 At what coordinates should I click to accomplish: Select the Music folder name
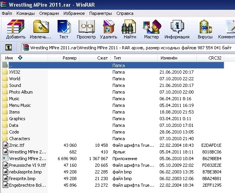[14, 99]
